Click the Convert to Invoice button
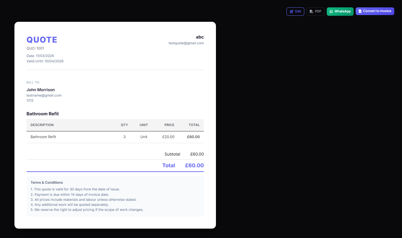The height and width of the screenshot is (238, 402). [375, 11]
